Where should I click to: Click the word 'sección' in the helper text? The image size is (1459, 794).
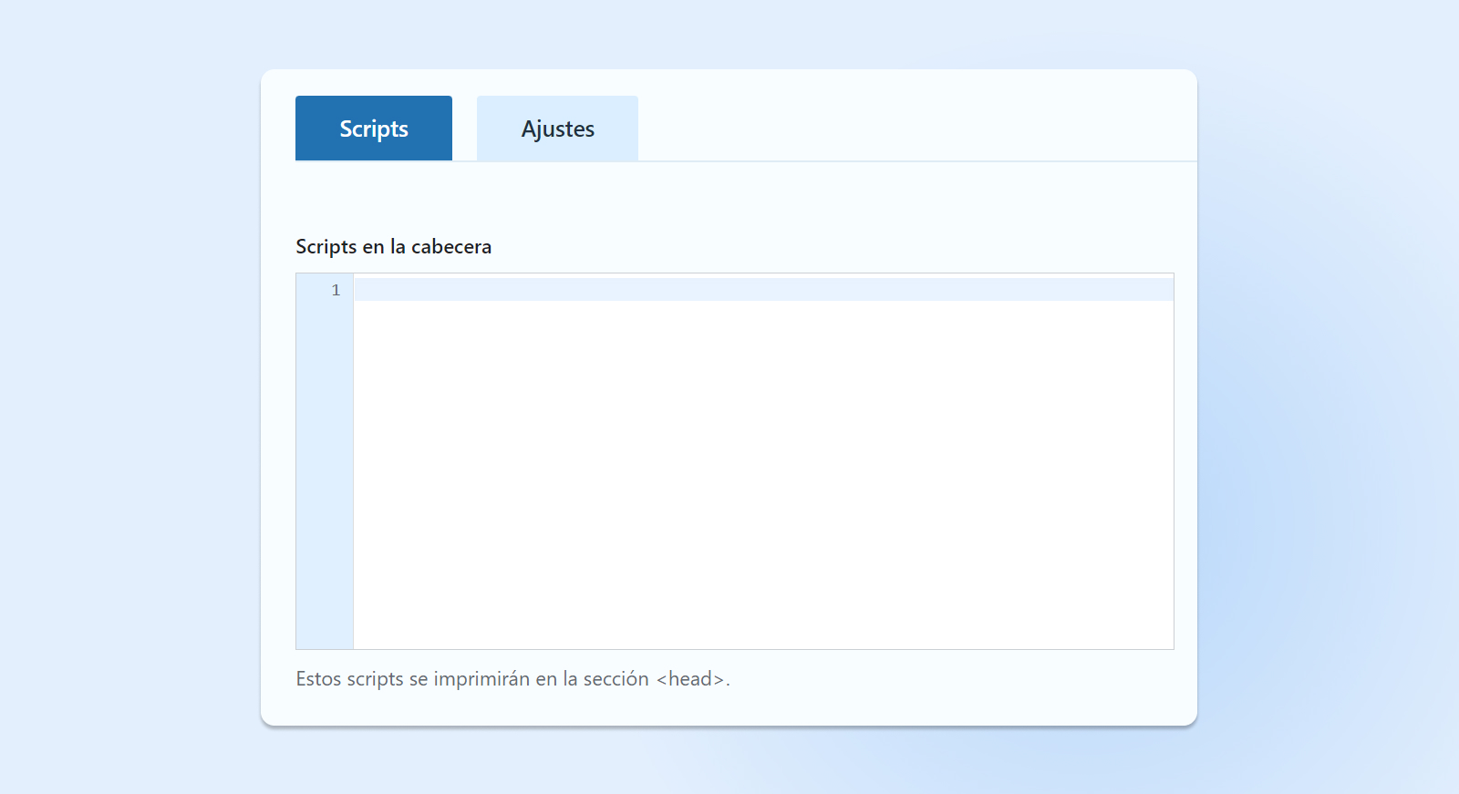[x=616, y=679]
